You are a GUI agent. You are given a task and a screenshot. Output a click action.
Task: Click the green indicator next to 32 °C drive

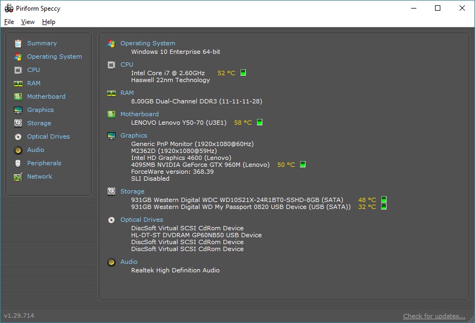(x=384, y=206)
